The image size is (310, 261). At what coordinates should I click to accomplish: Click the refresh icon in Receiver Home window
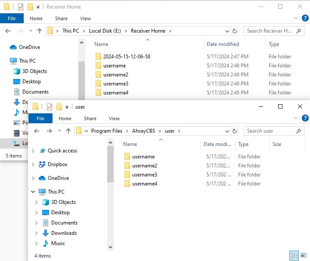coord(235,31)
